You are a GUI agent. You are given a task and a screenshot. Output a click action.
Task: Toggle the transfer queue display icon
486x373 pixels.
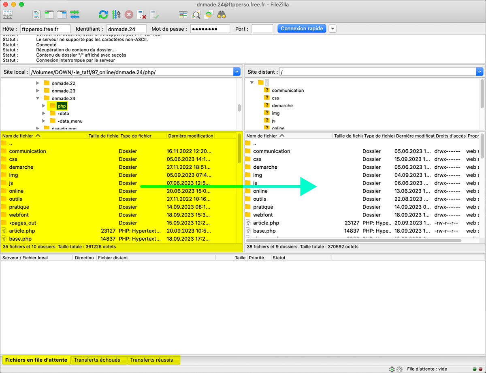pos(75,15)
